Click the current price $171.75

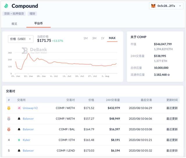point(44,41)
